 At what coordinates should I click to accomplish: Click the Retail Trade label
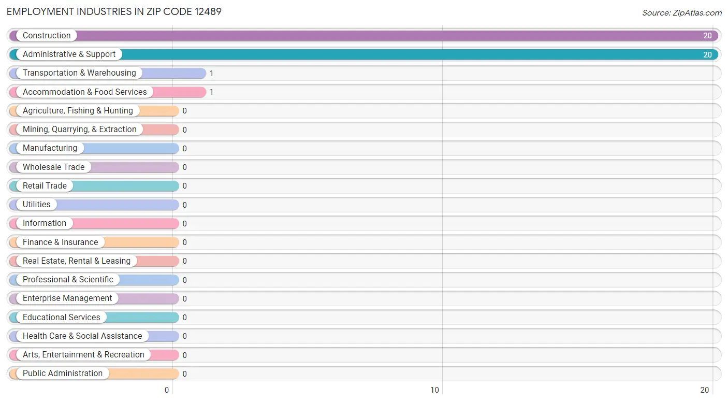pyautogui.click(x=45, y=186)
